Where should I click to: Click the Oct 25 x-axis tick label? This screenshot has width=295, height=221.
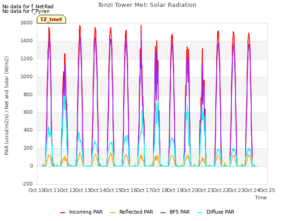pos(267,190)
